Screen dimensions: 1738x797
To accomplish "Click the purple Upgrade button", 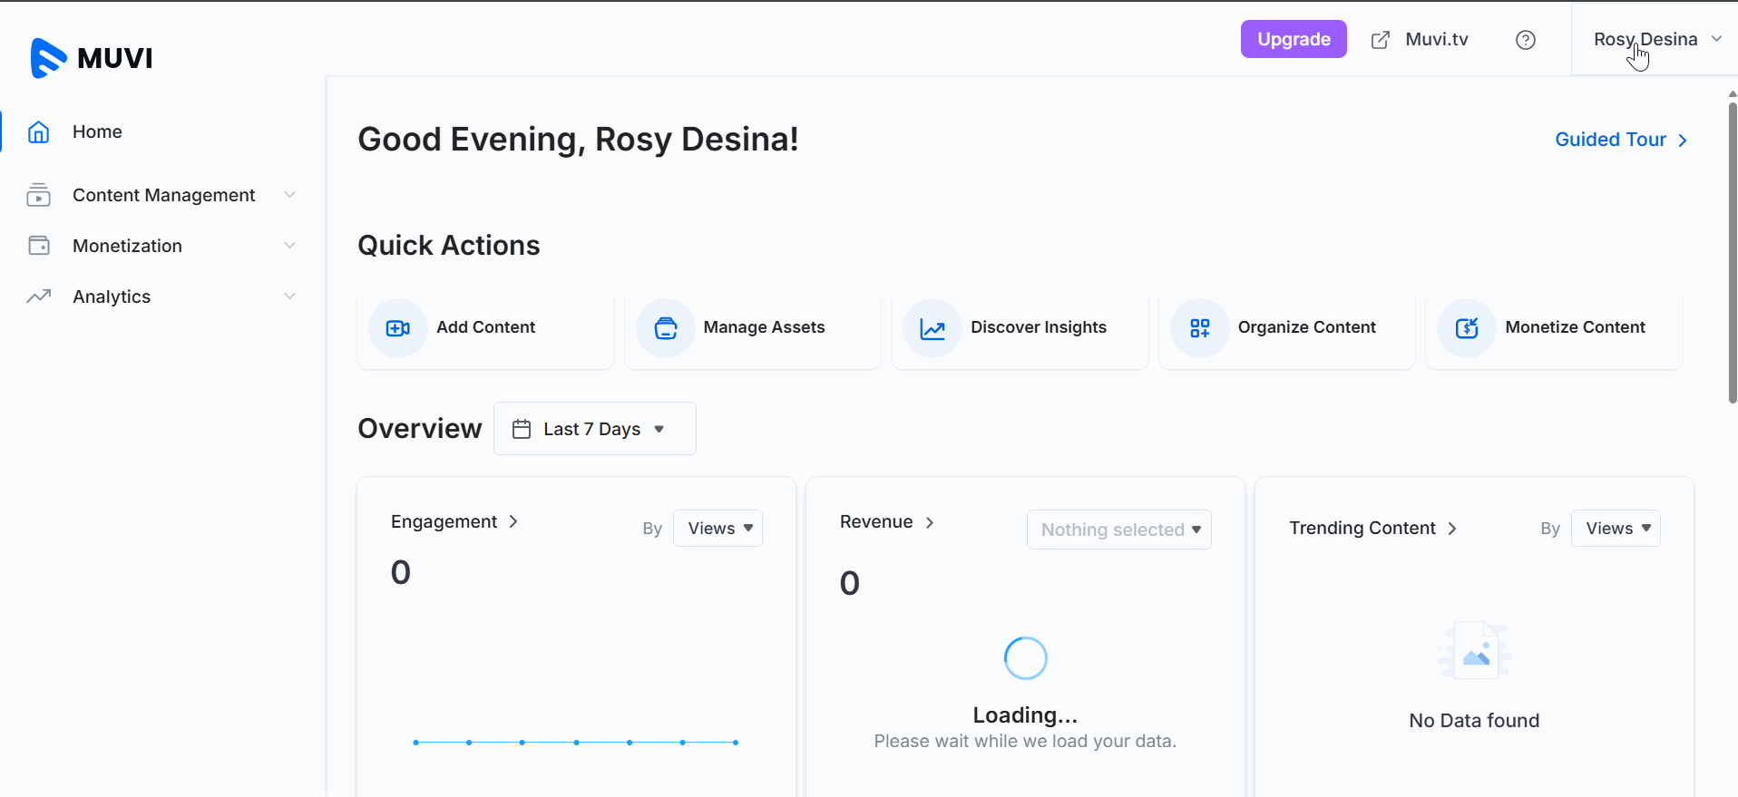I will [x=1293, y=39].
